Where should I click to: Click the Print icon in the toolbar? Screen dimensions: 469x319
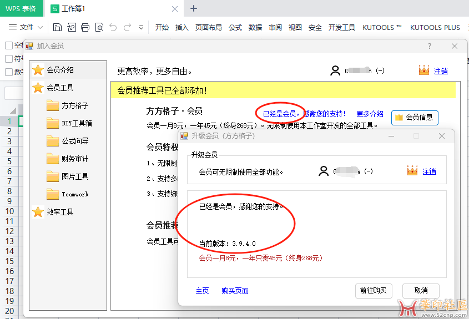click(x=85, y=27)
